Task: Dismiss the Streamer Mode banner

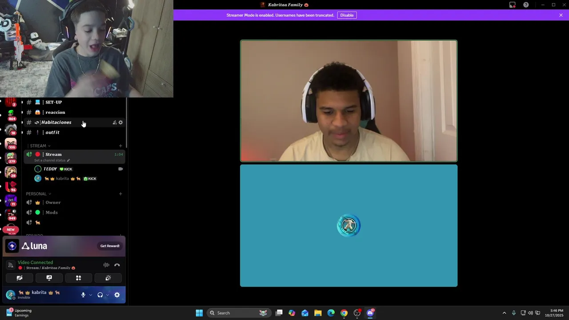Action: (x=561, y=15)
